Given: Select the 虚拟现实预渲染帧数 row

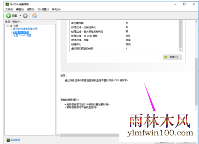Looking at the screenshot, I should pyautogui.click(x=124, y=49).
